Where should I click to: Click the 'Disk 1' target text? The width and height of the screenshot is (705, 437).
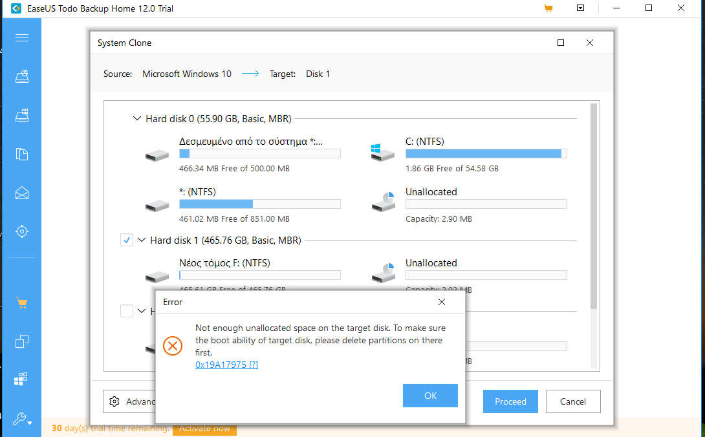click(318, 74)
